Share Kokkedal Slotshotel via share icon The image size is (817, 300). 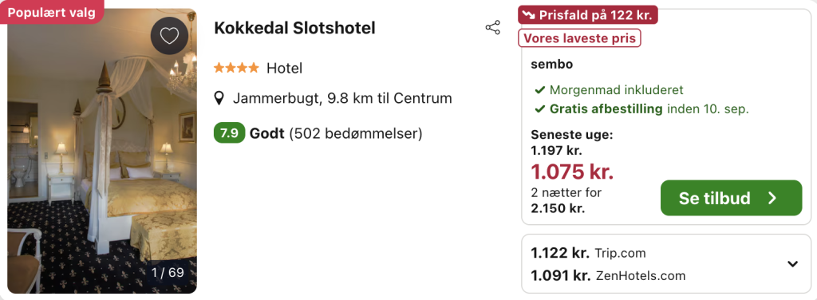pyautogui.click(x=492, y=28)
